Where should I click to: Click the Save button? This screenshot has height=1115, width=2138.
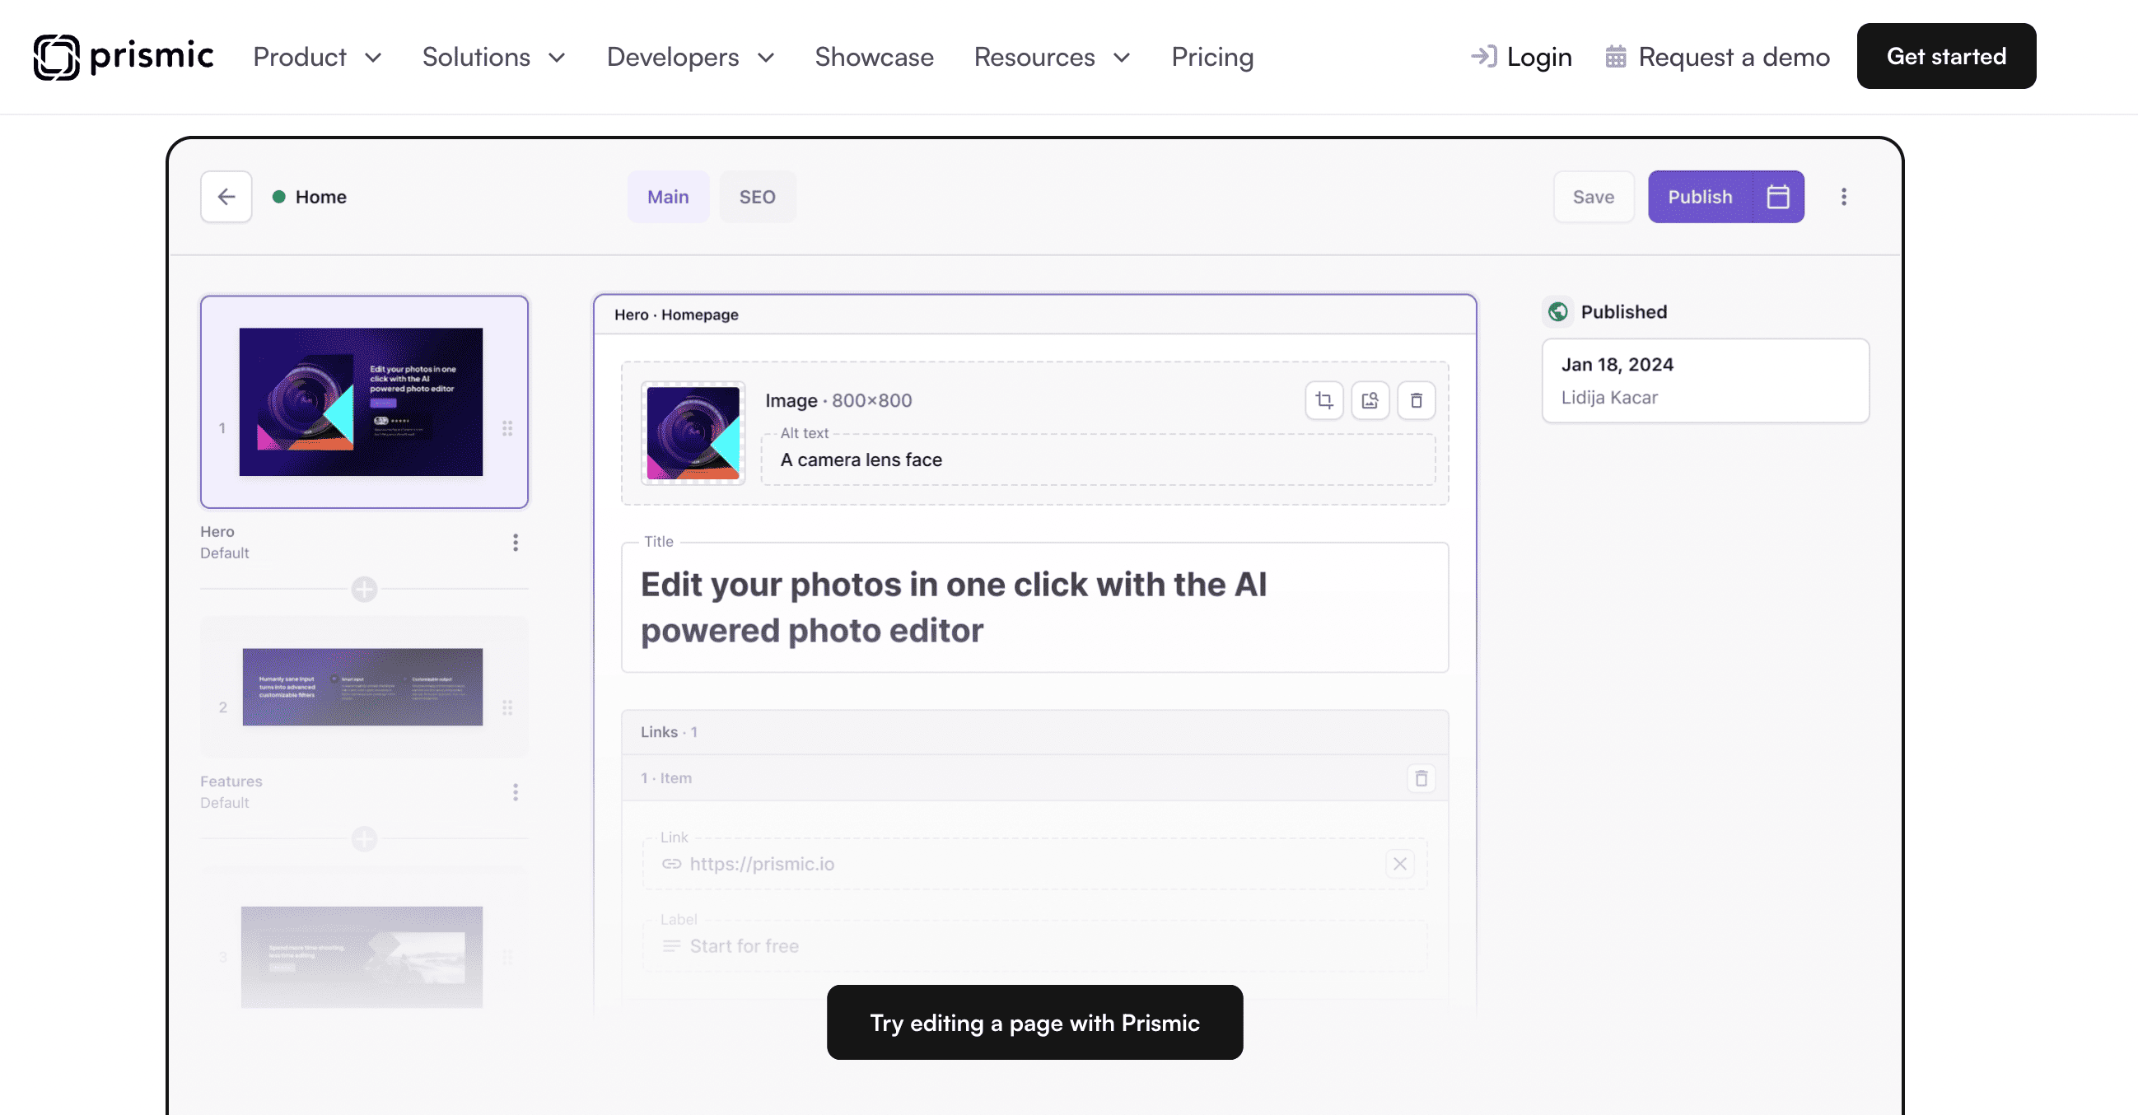[x=1593, y=197]
